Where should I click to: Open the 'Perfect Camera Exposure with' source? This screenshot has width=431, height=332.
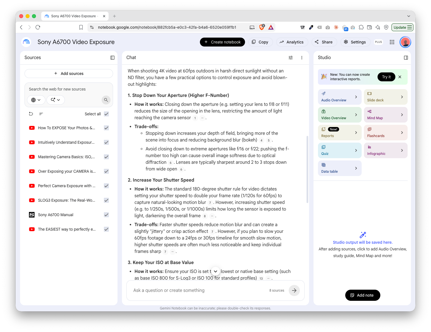click(67, 186)
